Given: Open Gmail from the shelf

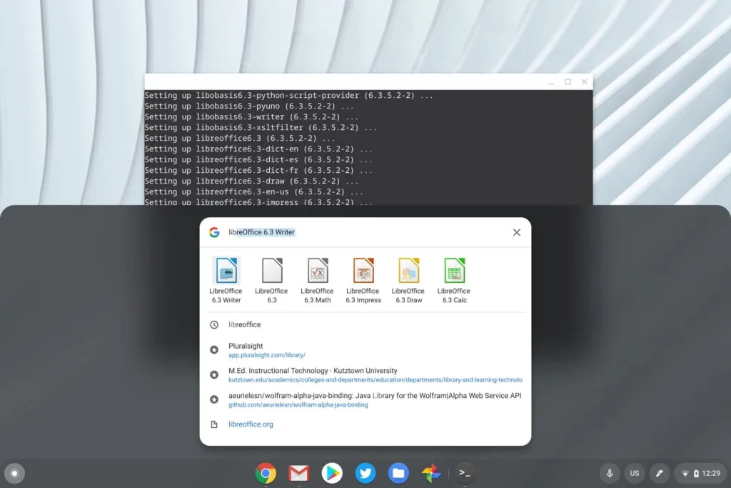Looking at the screenshot, I should coord(298,473).
